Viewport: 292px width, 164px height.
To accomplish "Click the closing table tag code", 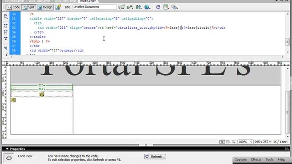I will pos(37,37).
